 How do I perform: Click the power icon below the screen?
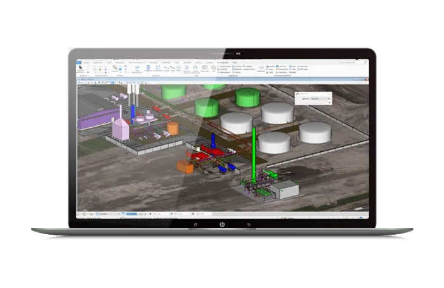[222, 225]
